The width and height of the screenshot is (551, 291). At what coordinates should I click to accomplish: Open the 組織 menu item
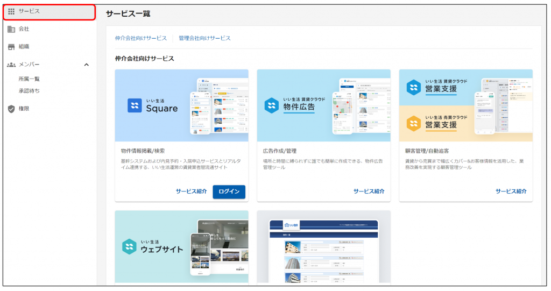tap(49, 47)
